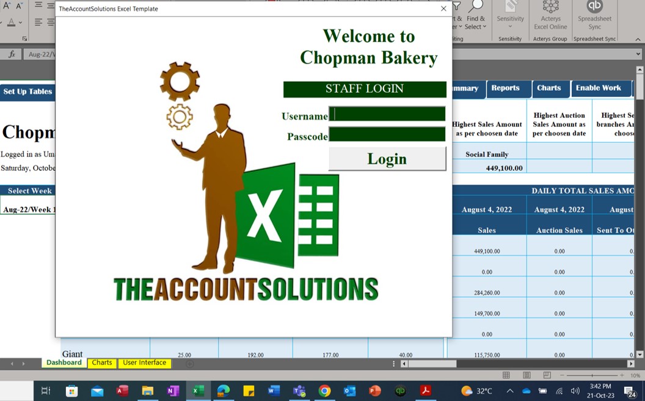Open Task View on taskbar
The height and width of the screenshot is (401, 645).
coord(46,391)
